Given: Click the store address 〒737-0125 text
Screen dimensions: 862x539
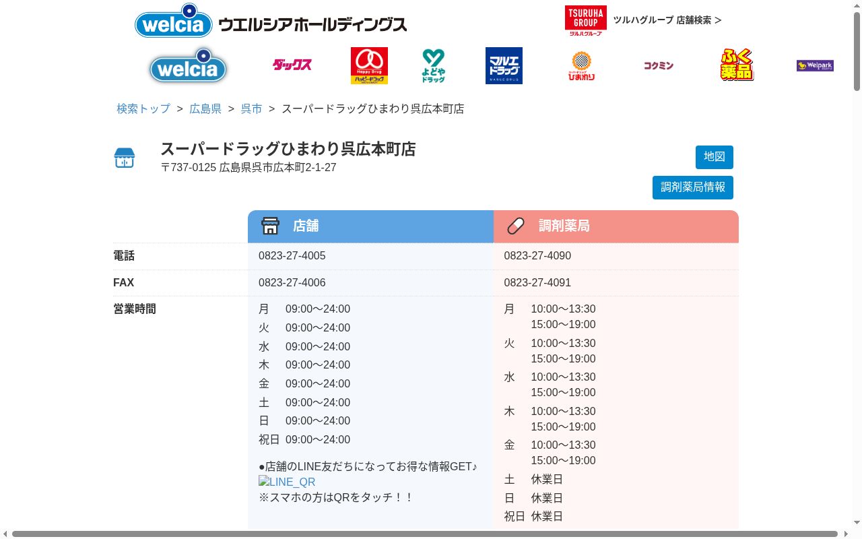Looking at the screenshot, I should 248,167.
